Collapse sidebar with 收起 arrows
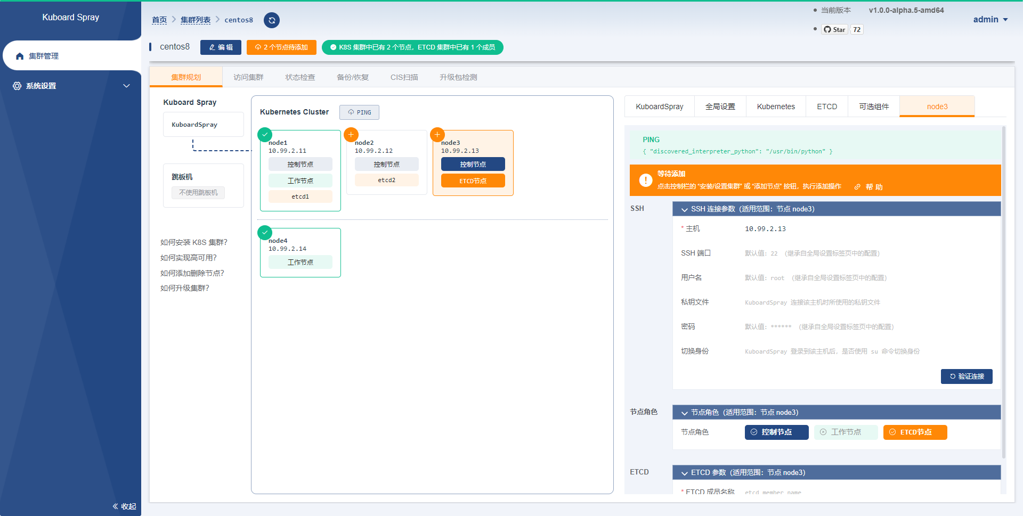Screen dimensions: 1023x516 click(124, 506)
